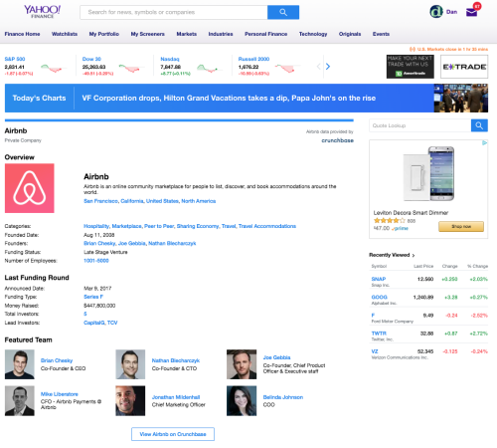Click the trading floor photo in banner

[461, 98]
